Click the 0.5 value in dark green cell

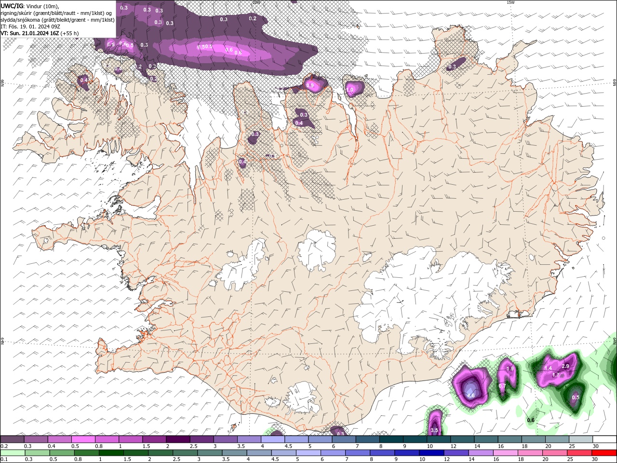(576, 398)
